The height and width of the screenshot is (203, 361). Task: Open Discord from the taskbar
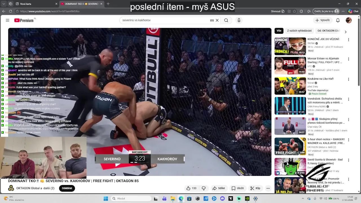coord(222,198)
